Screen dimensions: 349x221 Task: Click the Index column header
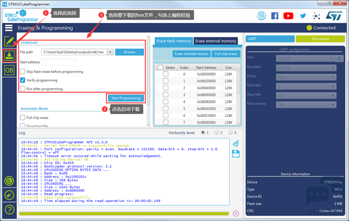[x=184, y=68]
